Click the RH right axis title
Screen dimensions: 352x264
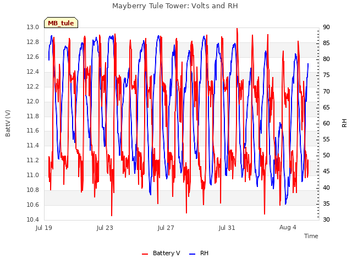pos(344,123)
